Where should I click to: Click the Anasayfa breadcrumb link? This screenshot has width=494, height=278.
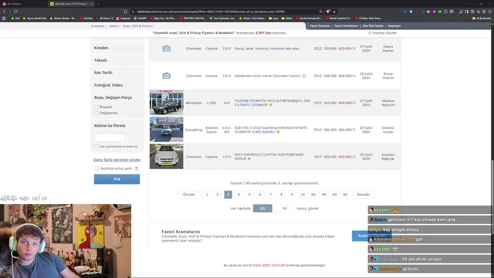pyautogui.click(x=98, y=26)
